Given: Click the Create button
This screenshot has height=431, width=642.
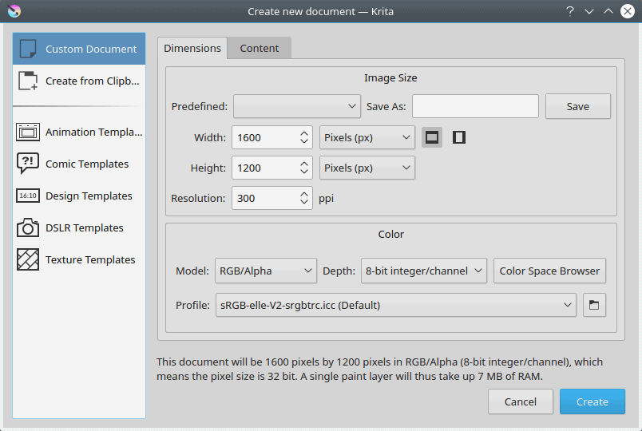Looking at the screenshot, I should (592, 401).
